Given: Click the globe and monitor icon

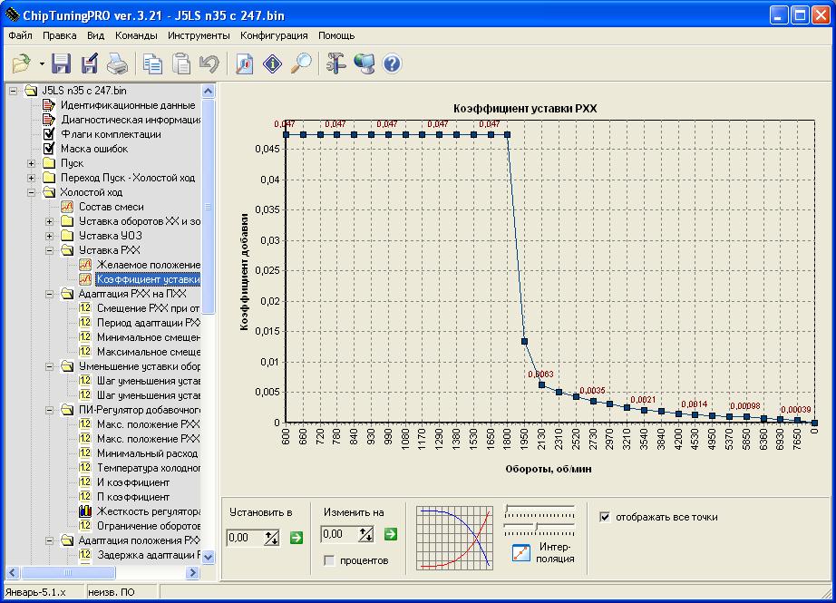Looking at the screenshot, I should [x=365, y=63].
